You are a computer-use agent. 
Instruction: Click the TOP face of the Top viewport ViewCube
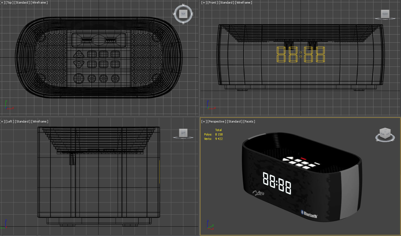point(183,14)
